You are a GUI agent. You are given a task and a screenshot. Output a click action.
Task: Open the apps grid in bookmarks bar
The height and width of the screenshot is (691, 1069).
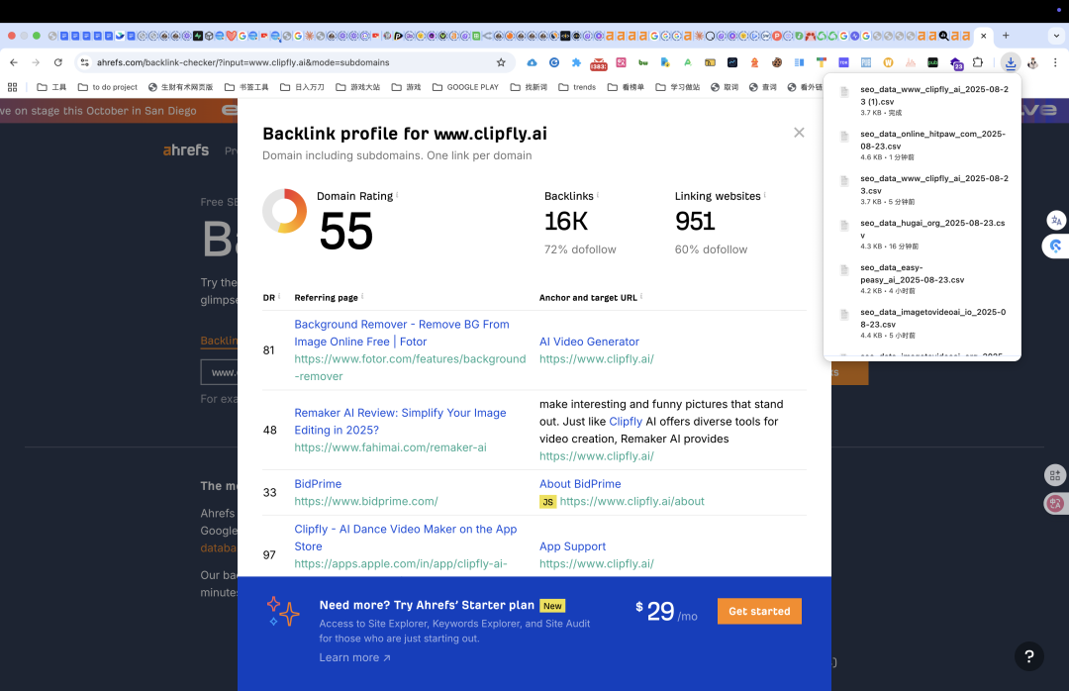pos(12,87)
